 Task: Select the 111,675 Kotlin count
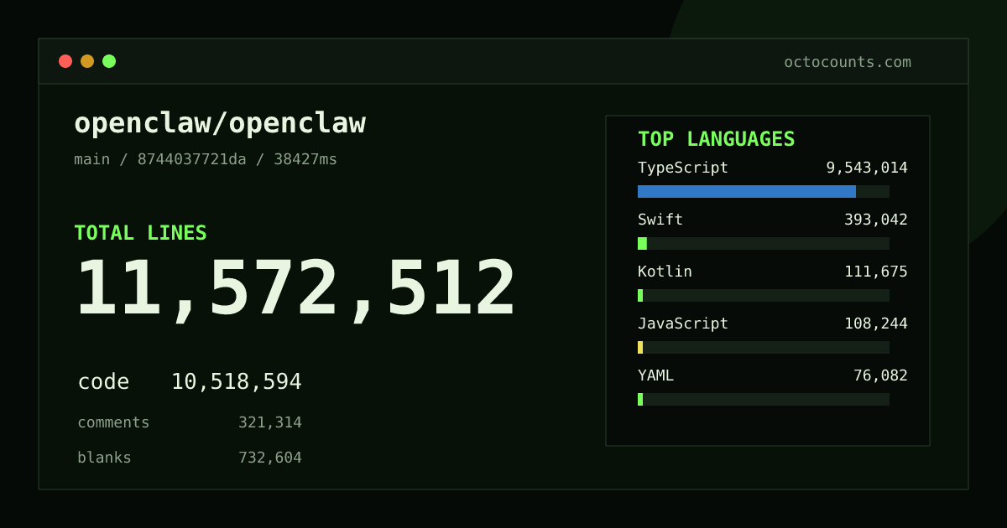point(876,272)
